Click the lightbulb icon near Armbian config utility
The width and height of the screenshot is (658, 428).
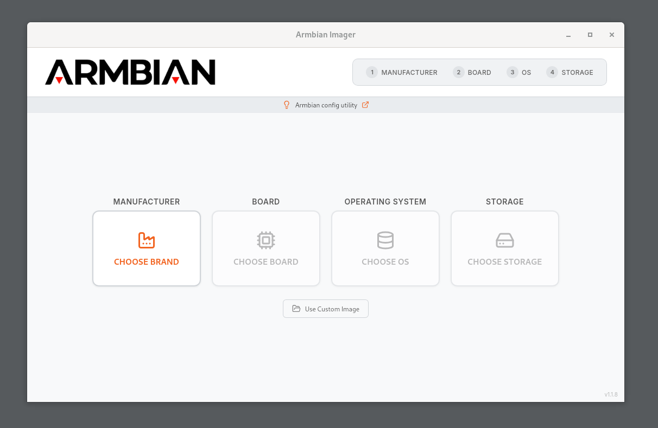(x=287, y=105)
